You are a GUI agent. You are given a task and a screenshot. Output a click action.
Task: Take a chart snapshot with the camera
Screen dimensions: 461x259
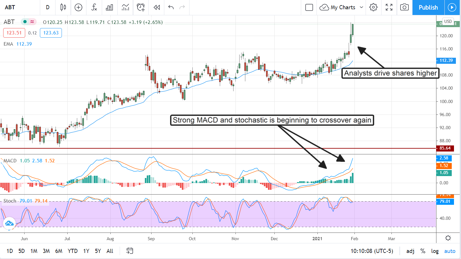click(405, 7)
